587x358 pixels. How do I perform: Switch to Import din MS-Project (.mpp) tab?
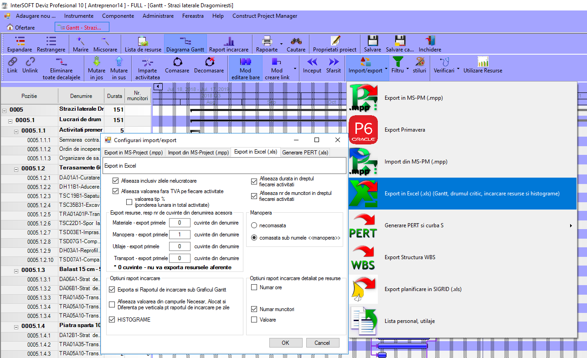pyautogui.click(x=199, y=153)
